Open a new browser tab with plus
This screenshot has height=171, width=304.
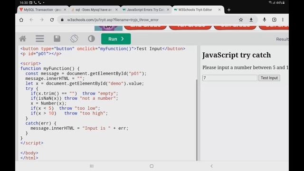[x=229, y=9]
